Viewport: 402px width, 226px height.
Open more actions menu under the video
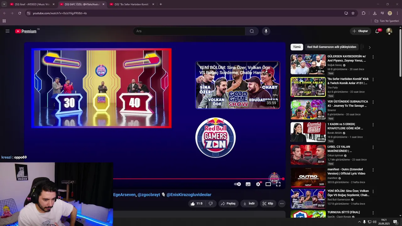pyautogui.click(x=282, y=203)
